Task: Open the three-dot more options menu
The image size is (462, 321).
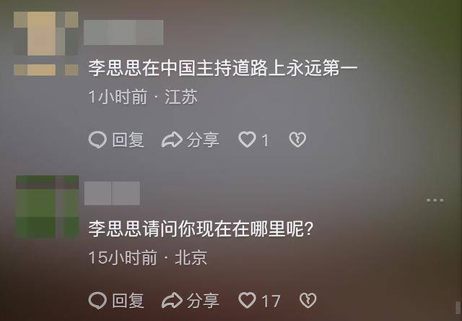Action: (x=435, y=200)
